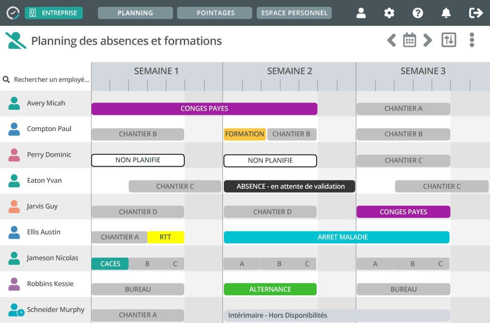The image size is (490, 323).
Task: Click the name Jarvis Guy
Action: click(x=42, y=206)
